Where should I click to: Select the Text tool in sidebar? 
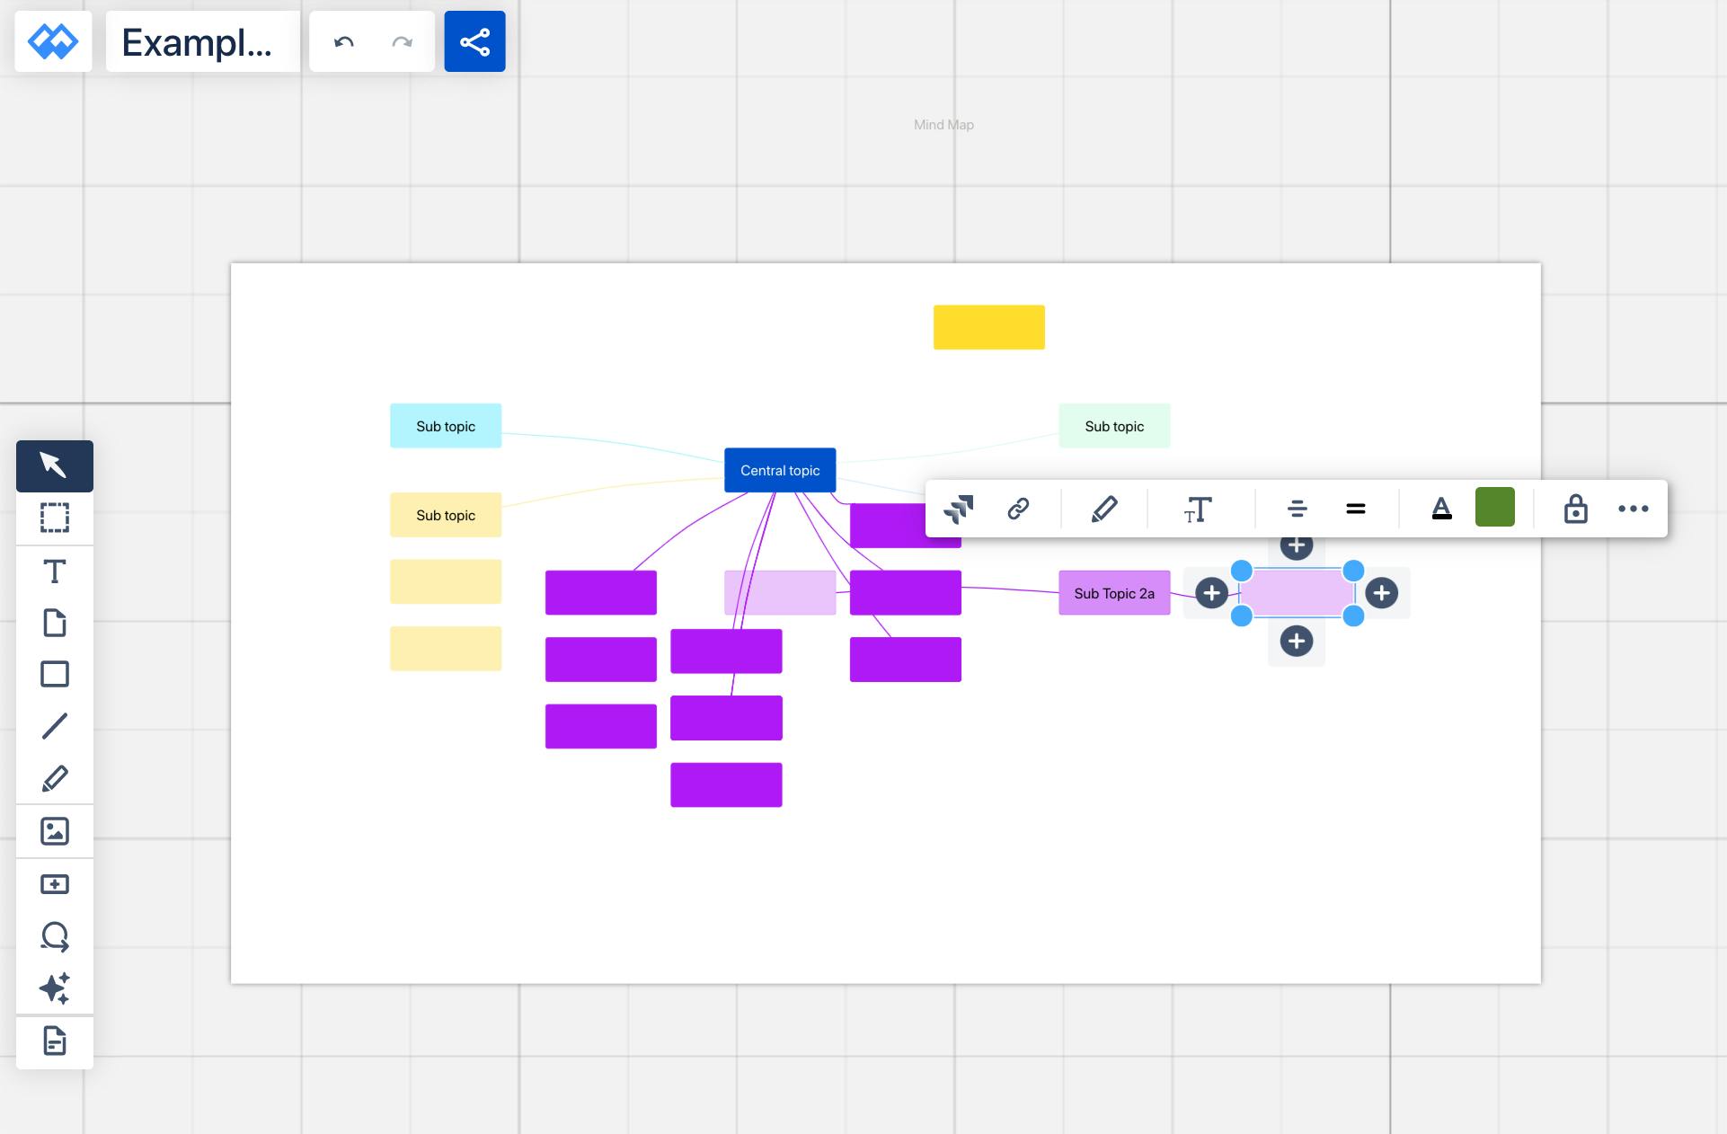55,571
